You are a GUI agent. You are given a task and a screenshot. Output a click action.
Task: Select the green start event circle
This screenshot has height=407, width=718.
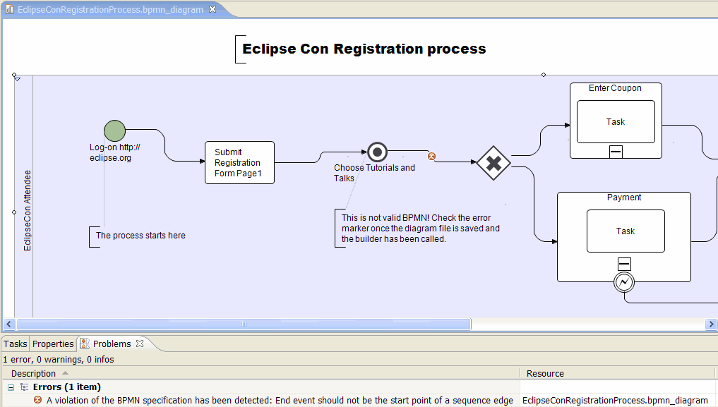point(114,130)
